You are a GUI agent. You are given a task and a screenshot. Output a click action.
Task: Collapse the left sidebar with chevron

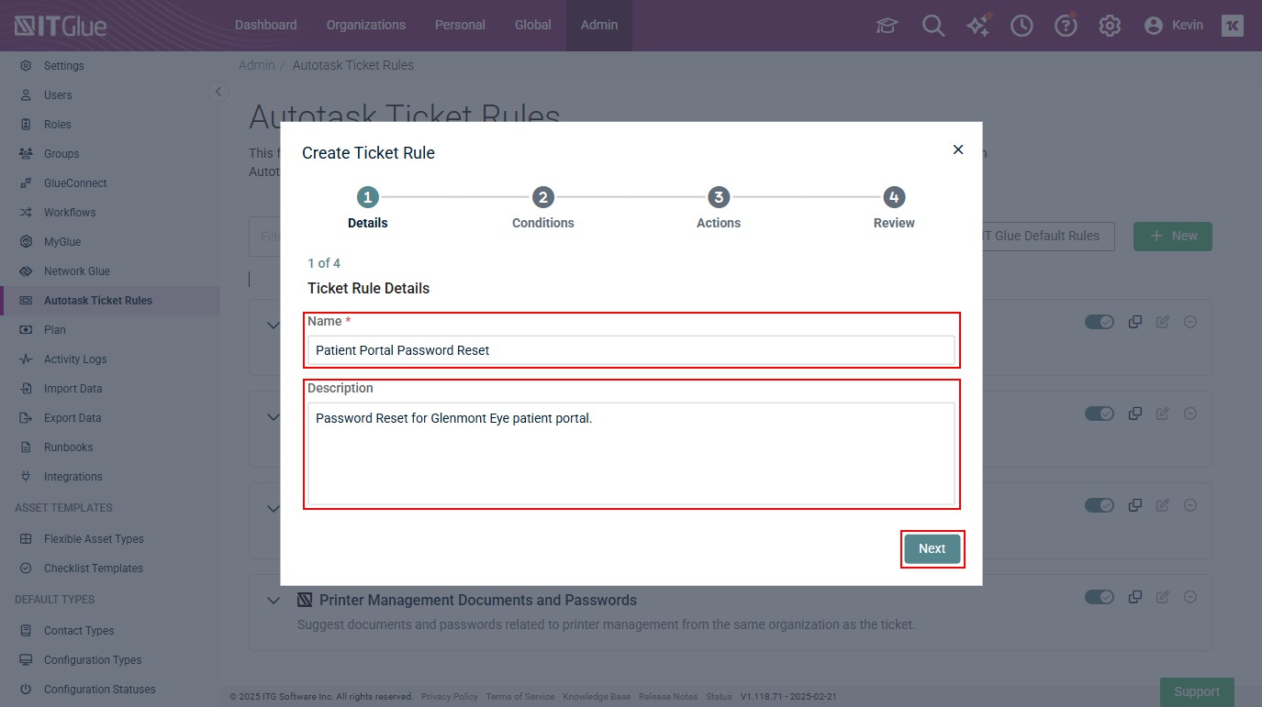pos(218,92)
